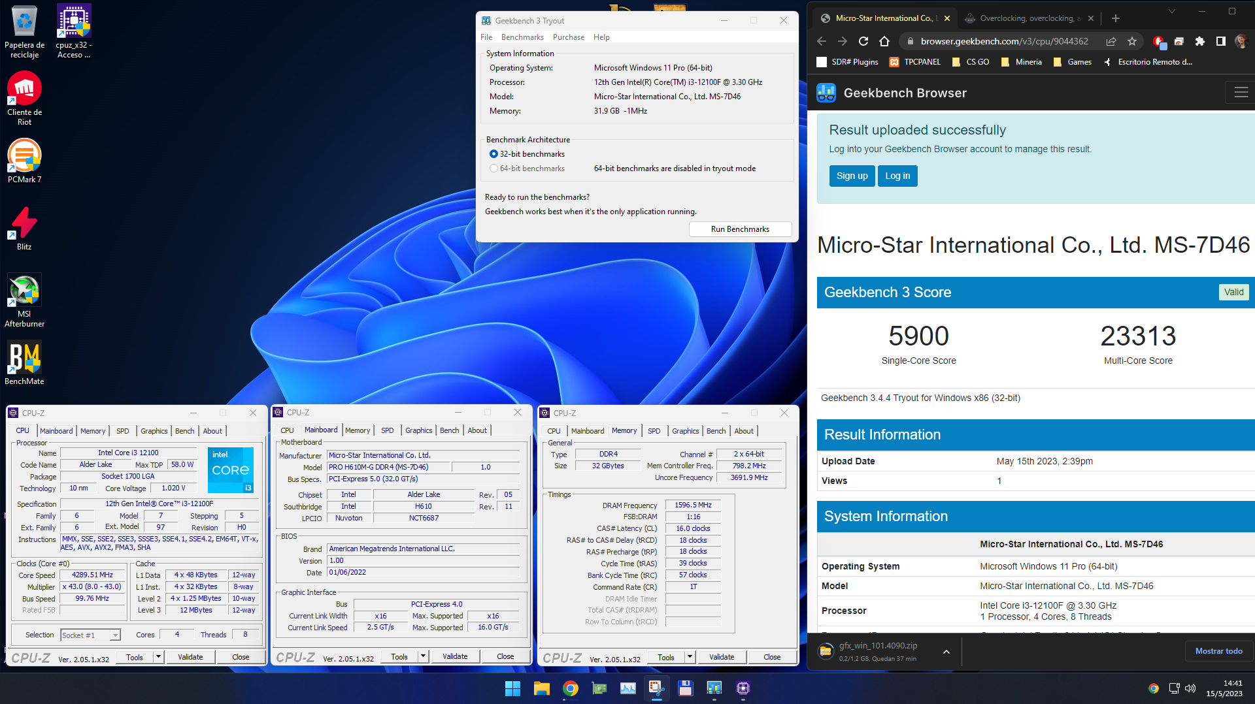1255x704 pixels.
Task: Click the CPU-Z taskbar icon
Action: tap(743, 688)
